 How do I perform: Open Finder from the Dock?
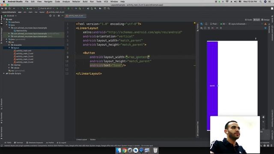pos(119,150)
